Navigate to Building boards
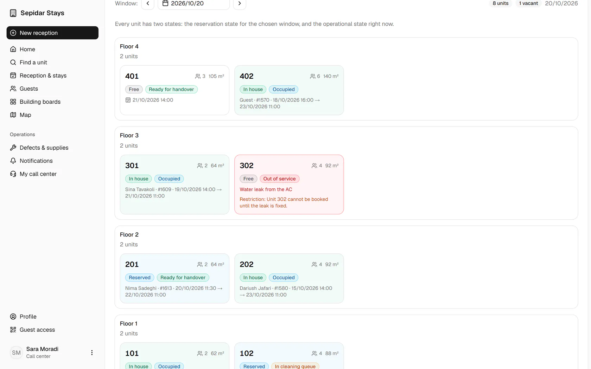 [x=52, y=102]
